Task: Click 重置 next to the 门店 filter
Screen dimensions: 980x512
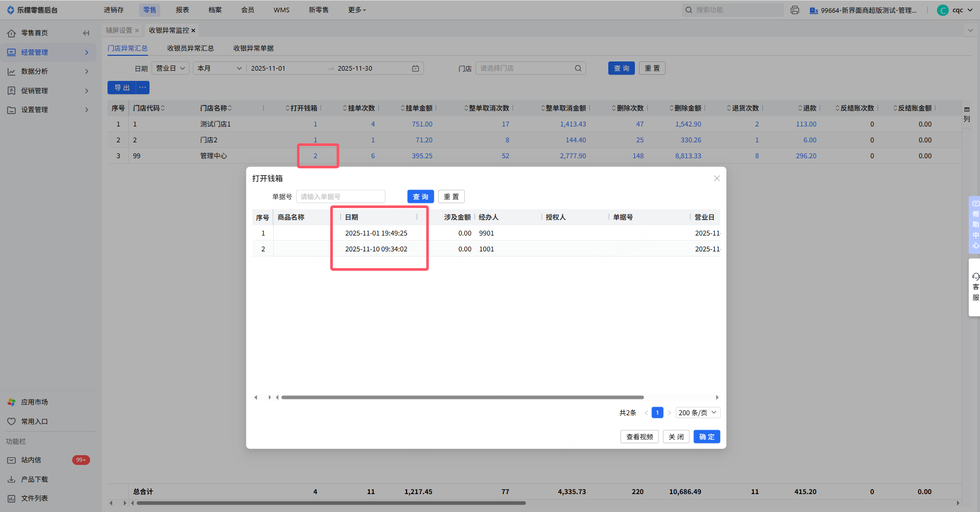Action: (x=652, y=69)
